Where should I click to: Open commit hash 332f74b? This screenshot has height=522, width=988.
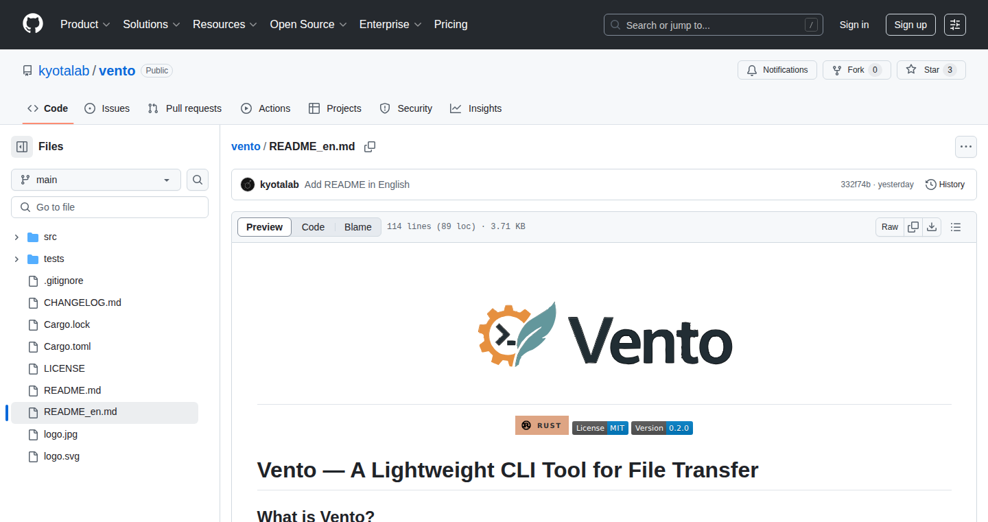pos(856,185)
